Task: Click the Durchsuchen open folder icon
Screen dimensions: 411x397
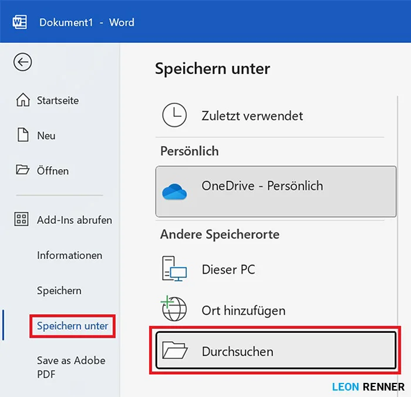Action: pyautogui.click(x=175, y=352)
